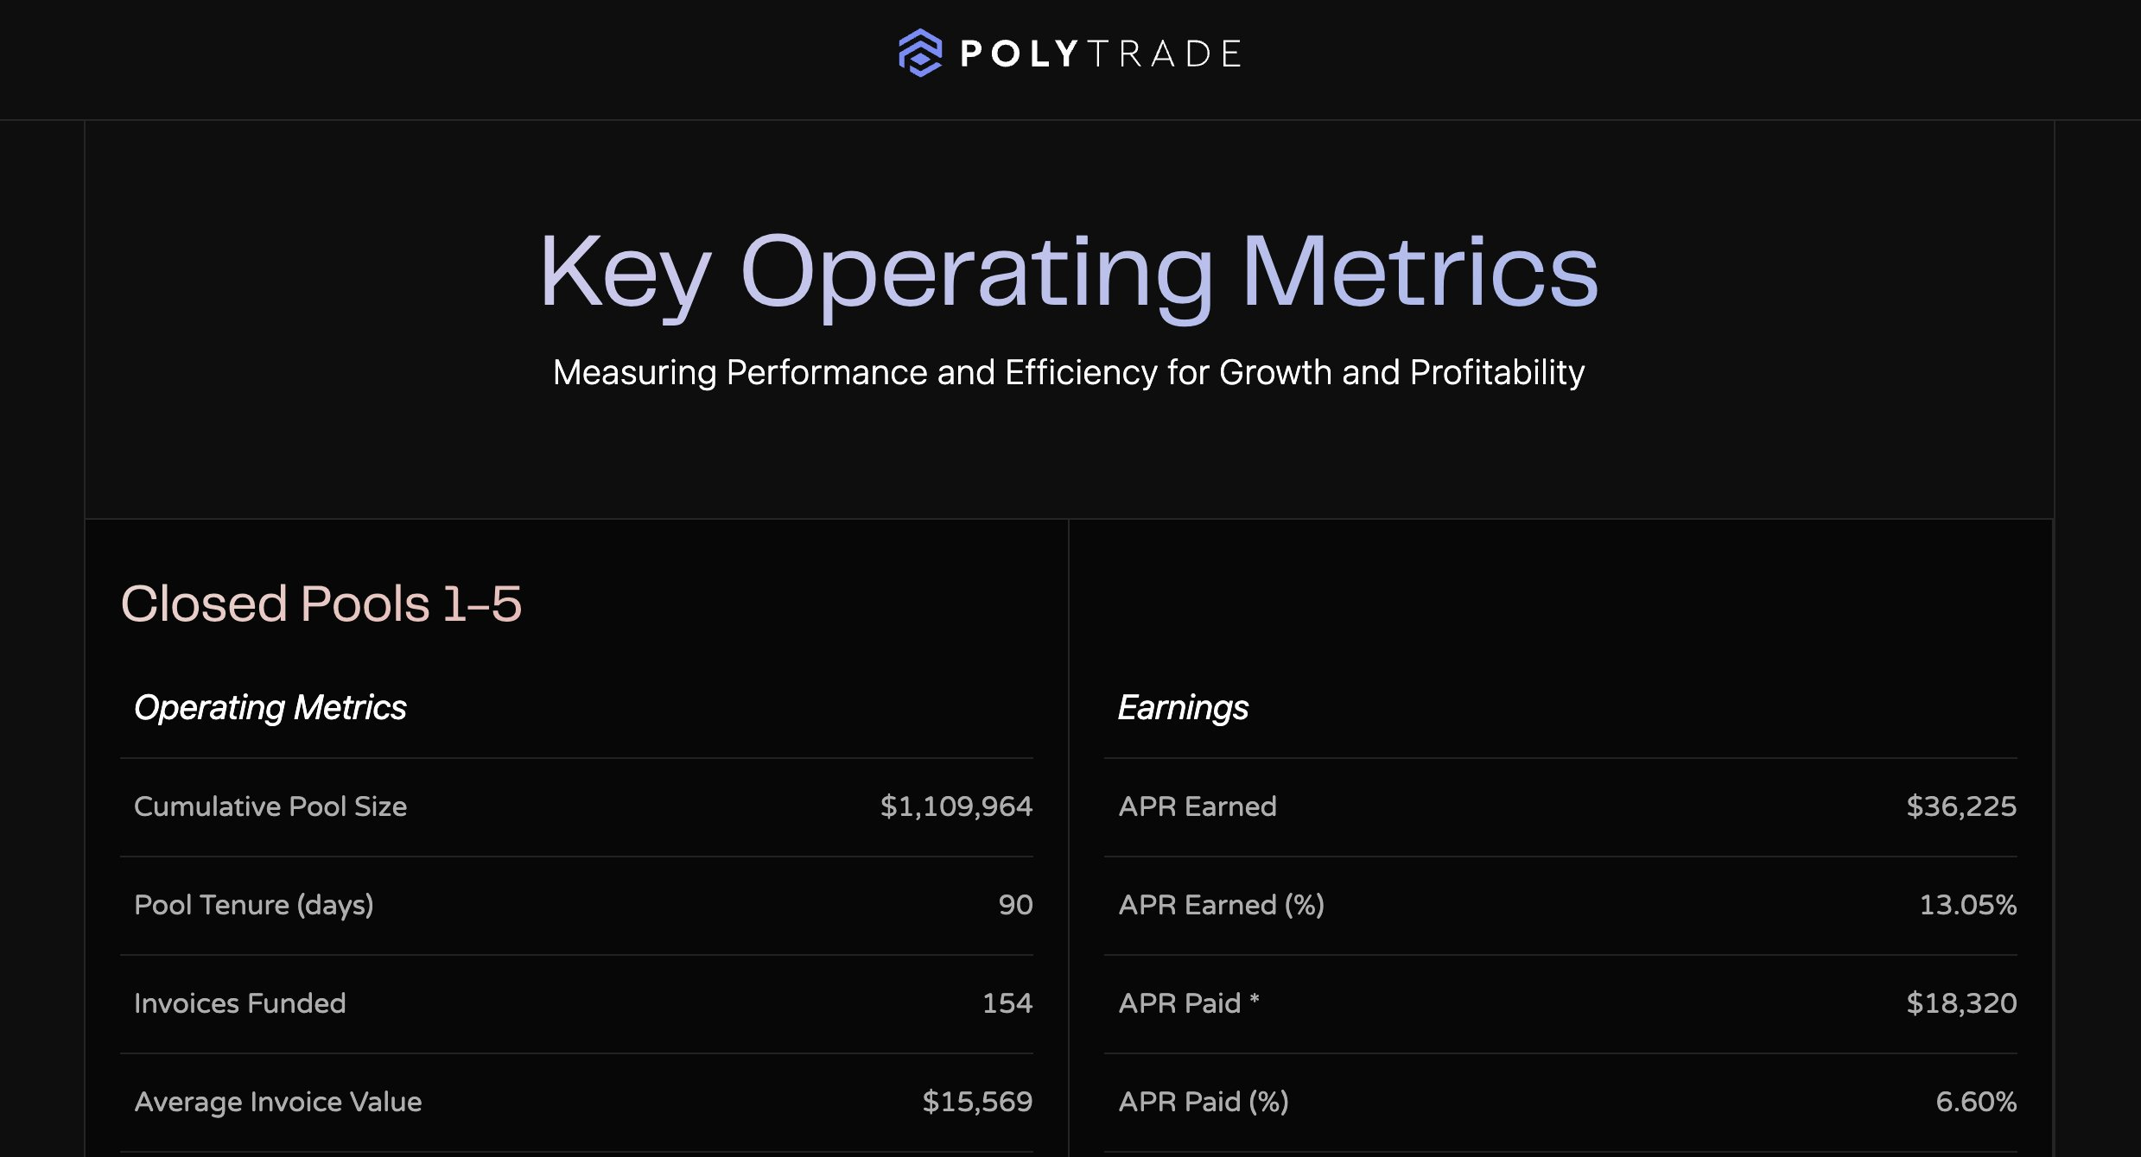Click the Average Invoice Value label
The width and height of the screenshot is (2141, 1157).
[278, 1102]
